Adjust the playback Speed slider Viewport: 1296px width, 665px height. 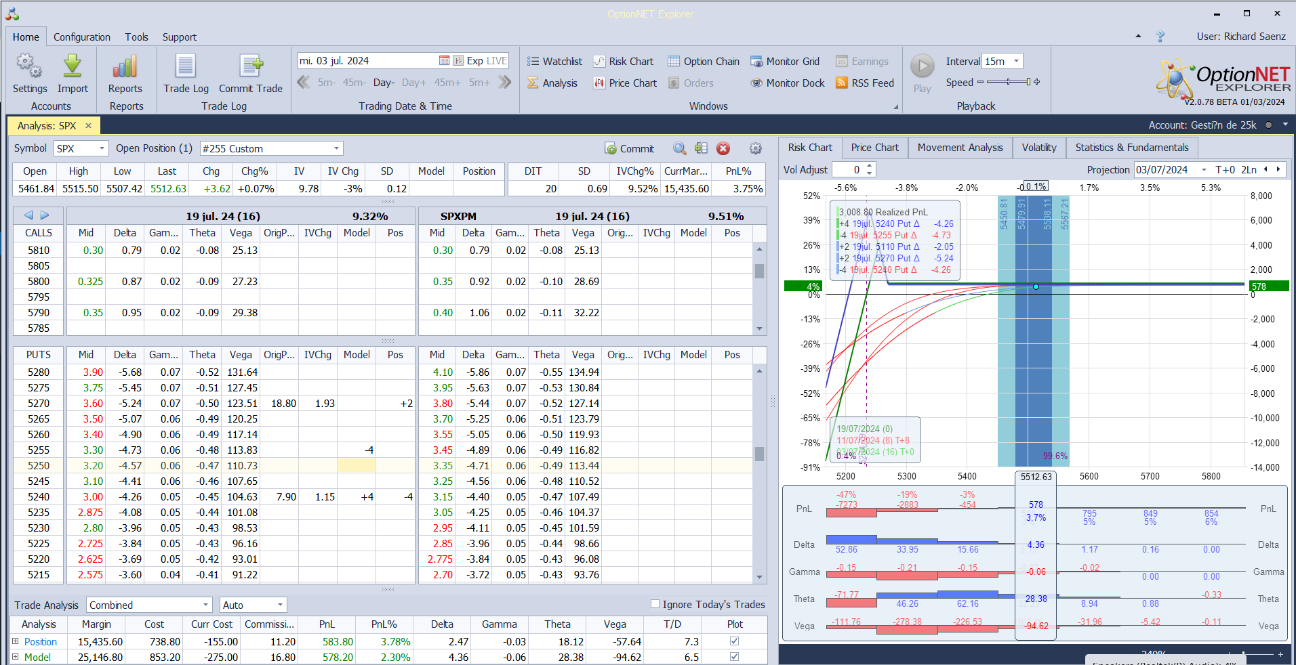pos(1009,82)
